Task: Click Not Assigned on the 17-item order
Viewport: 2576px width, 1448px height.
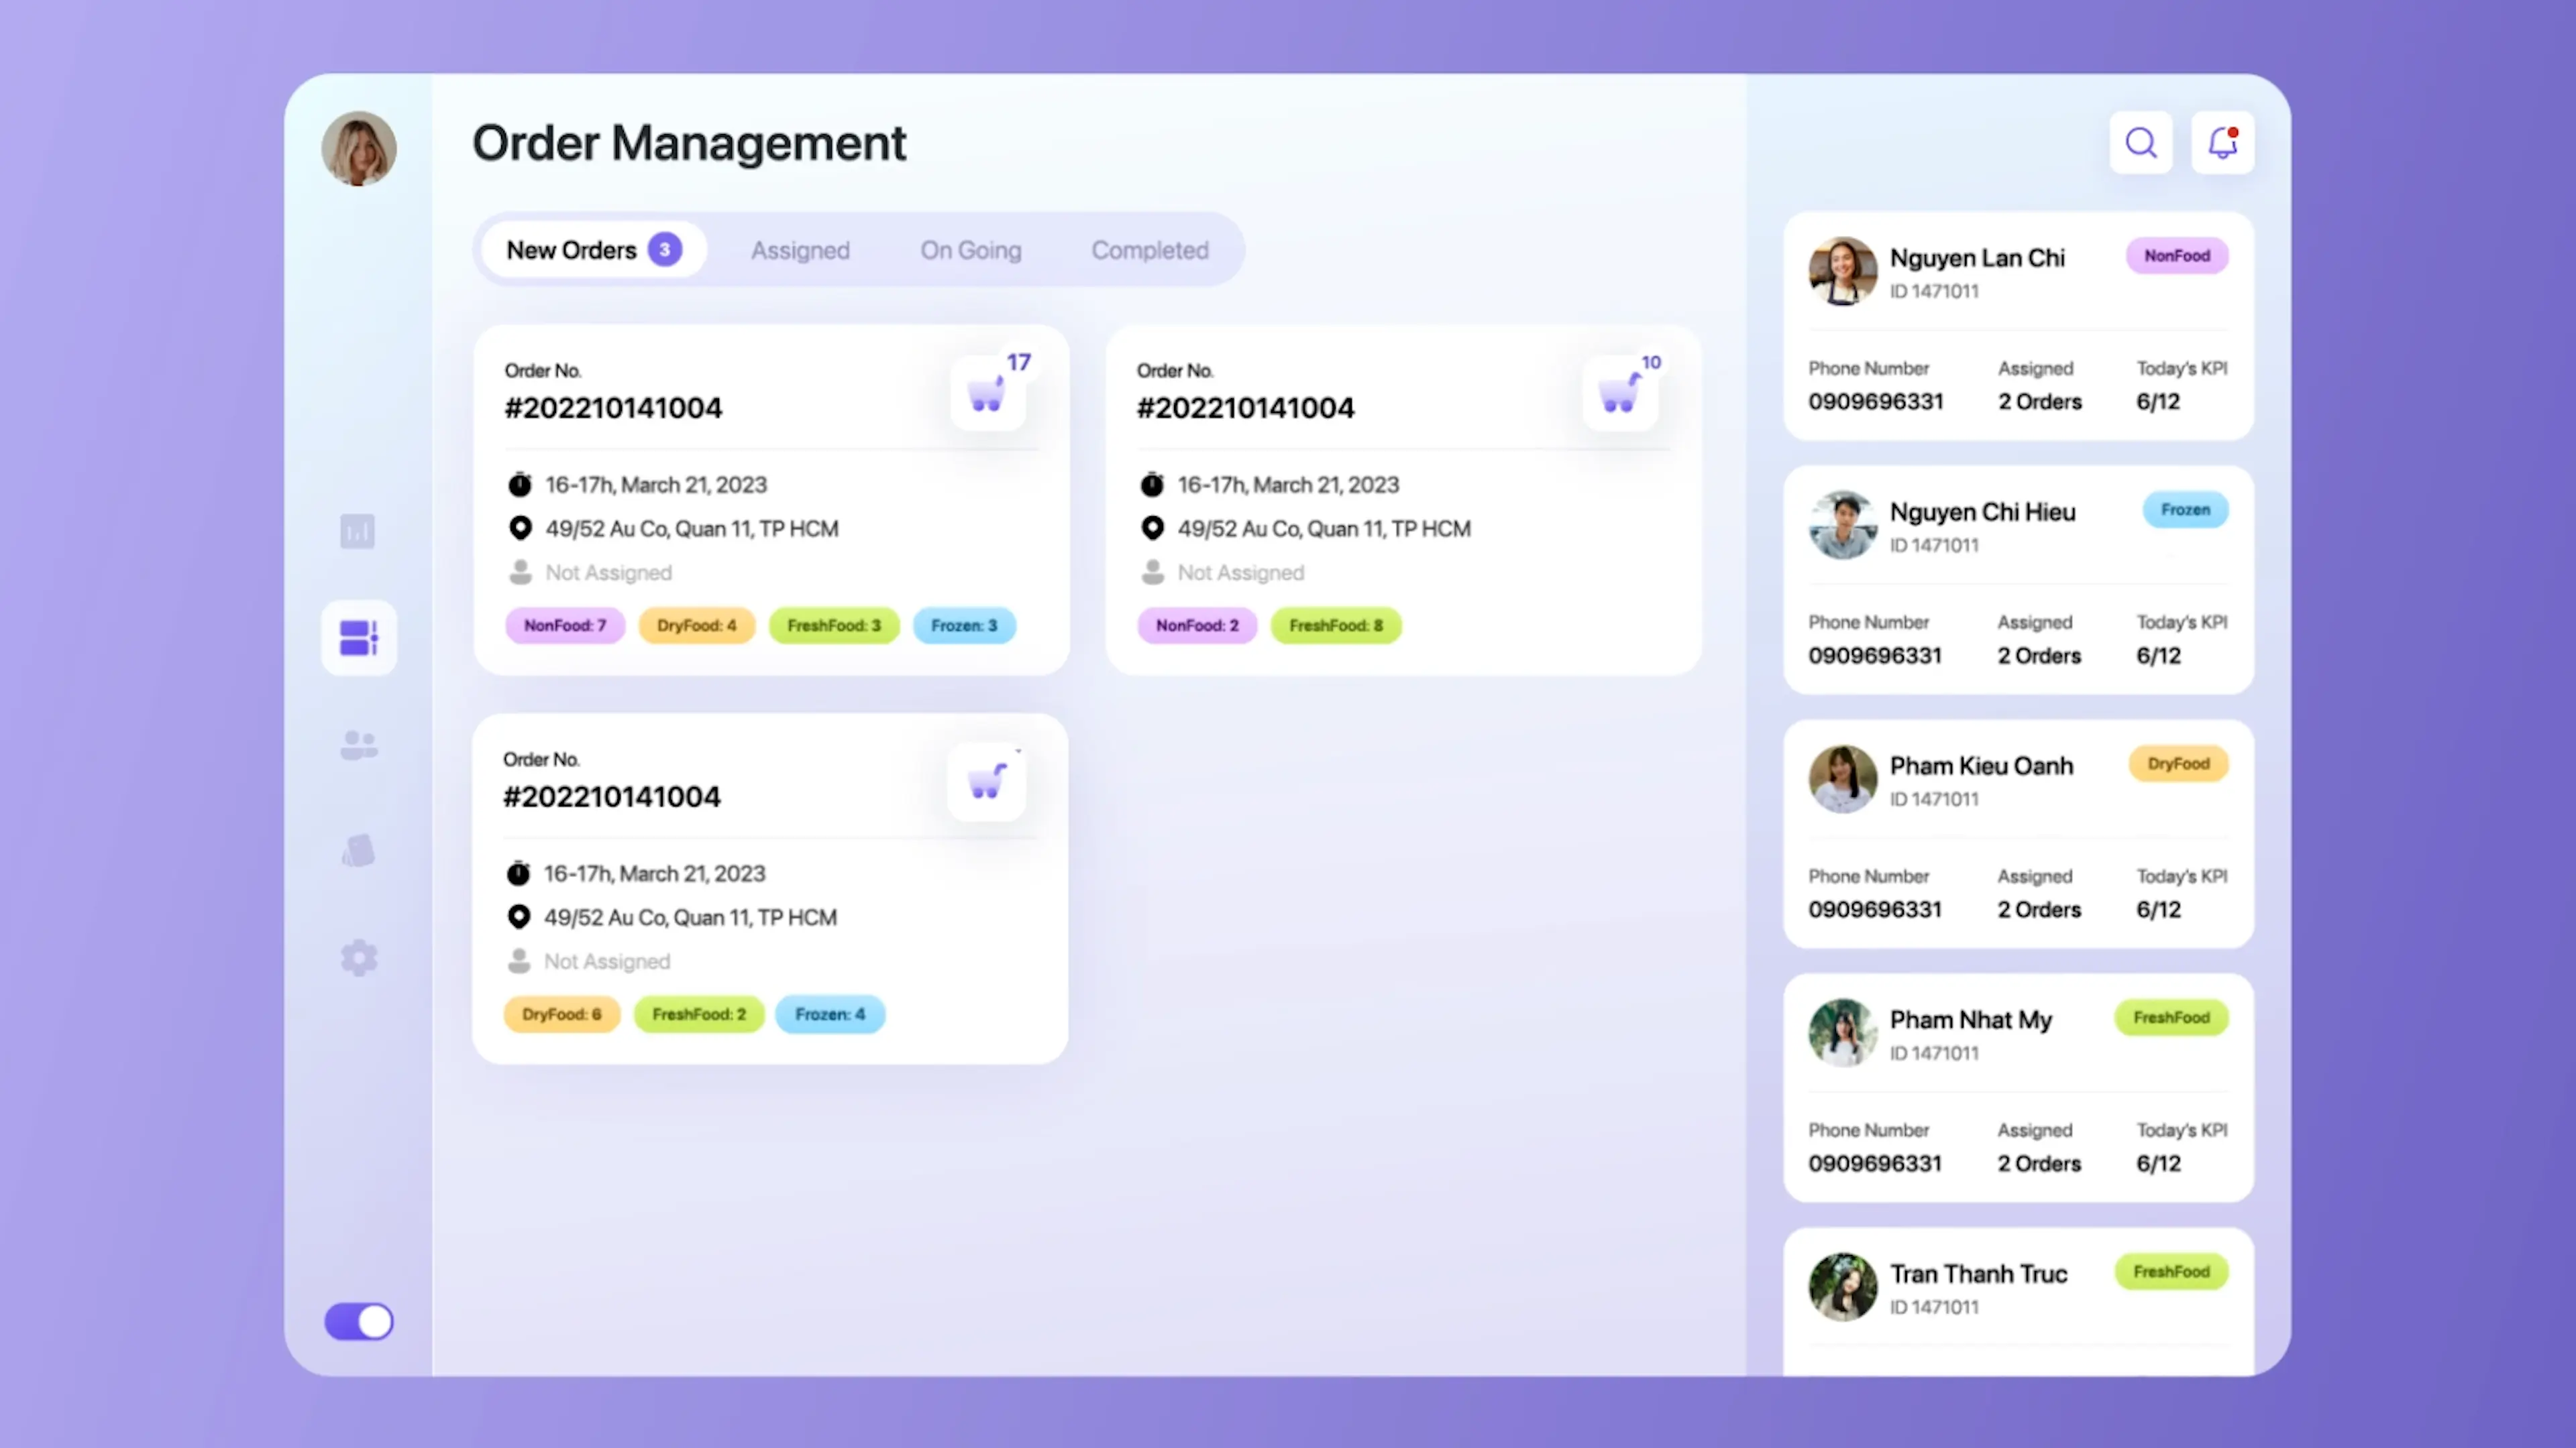Action: click(x=608, y=572)
